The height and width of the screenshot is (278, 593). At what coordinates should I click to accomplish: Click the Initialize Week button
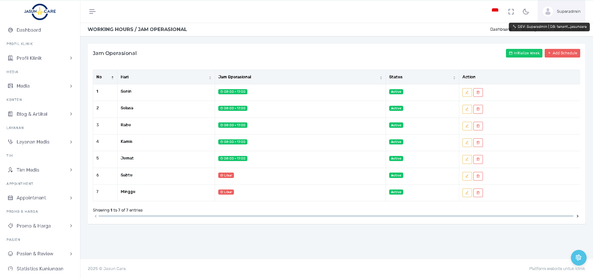(x=524, y=53)
